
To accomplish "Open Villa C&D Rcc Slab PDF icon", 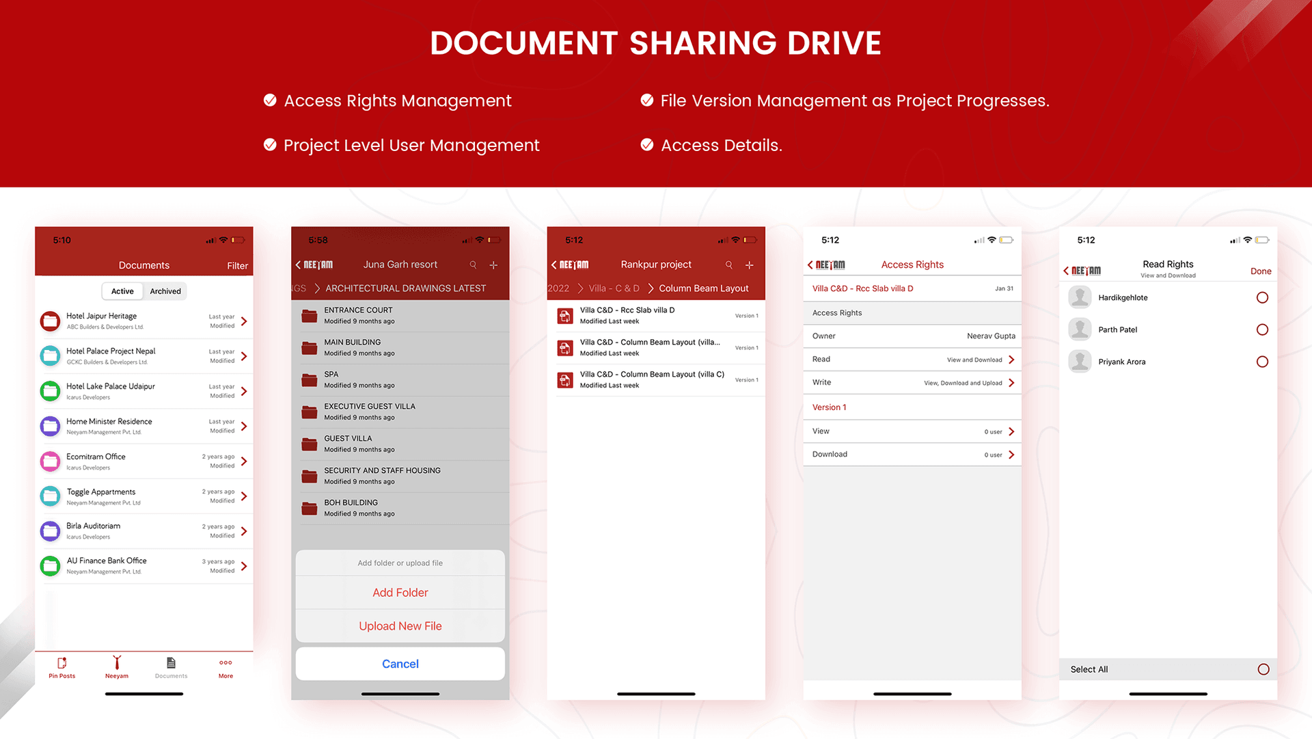I will click(x=565, y=316).
